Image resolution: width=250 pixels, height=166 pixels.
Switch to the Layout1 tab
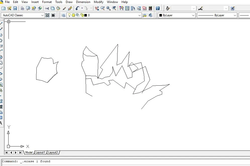(40, 152)
